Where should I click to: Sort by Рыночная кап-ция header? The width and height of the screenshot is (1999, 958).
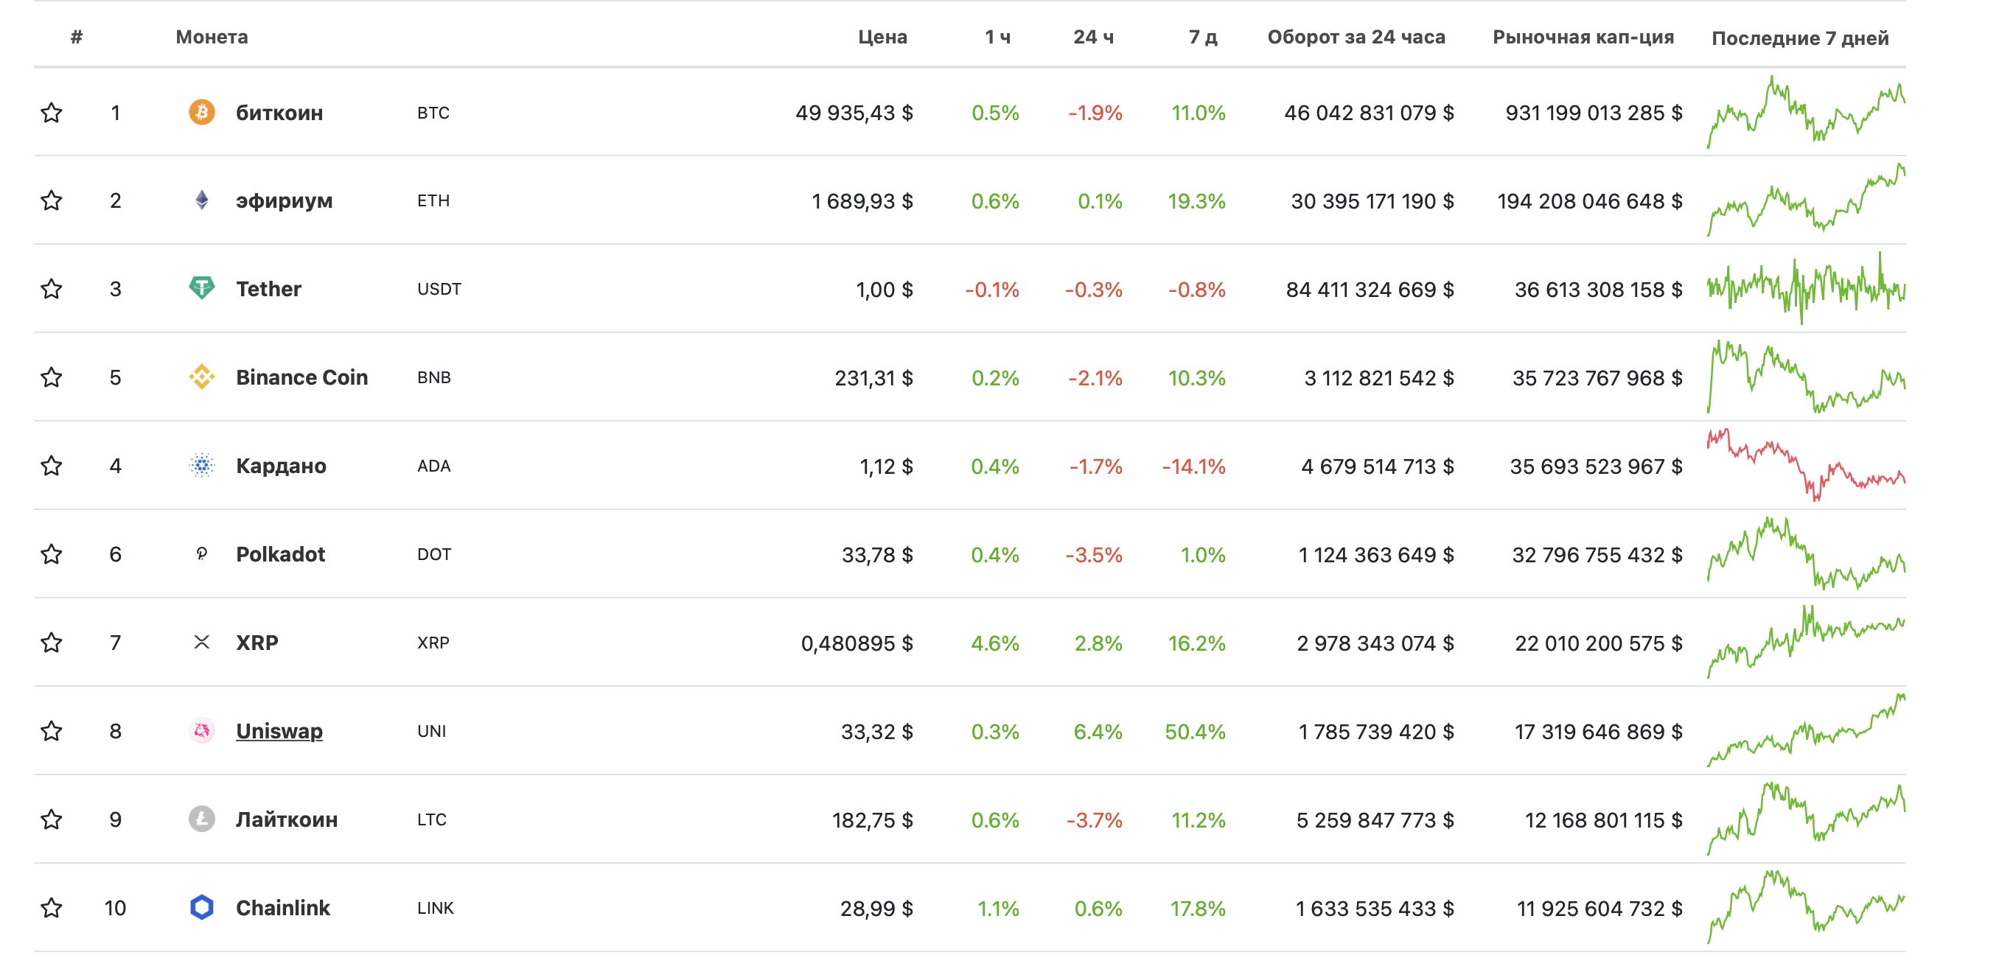(1583, 36)
